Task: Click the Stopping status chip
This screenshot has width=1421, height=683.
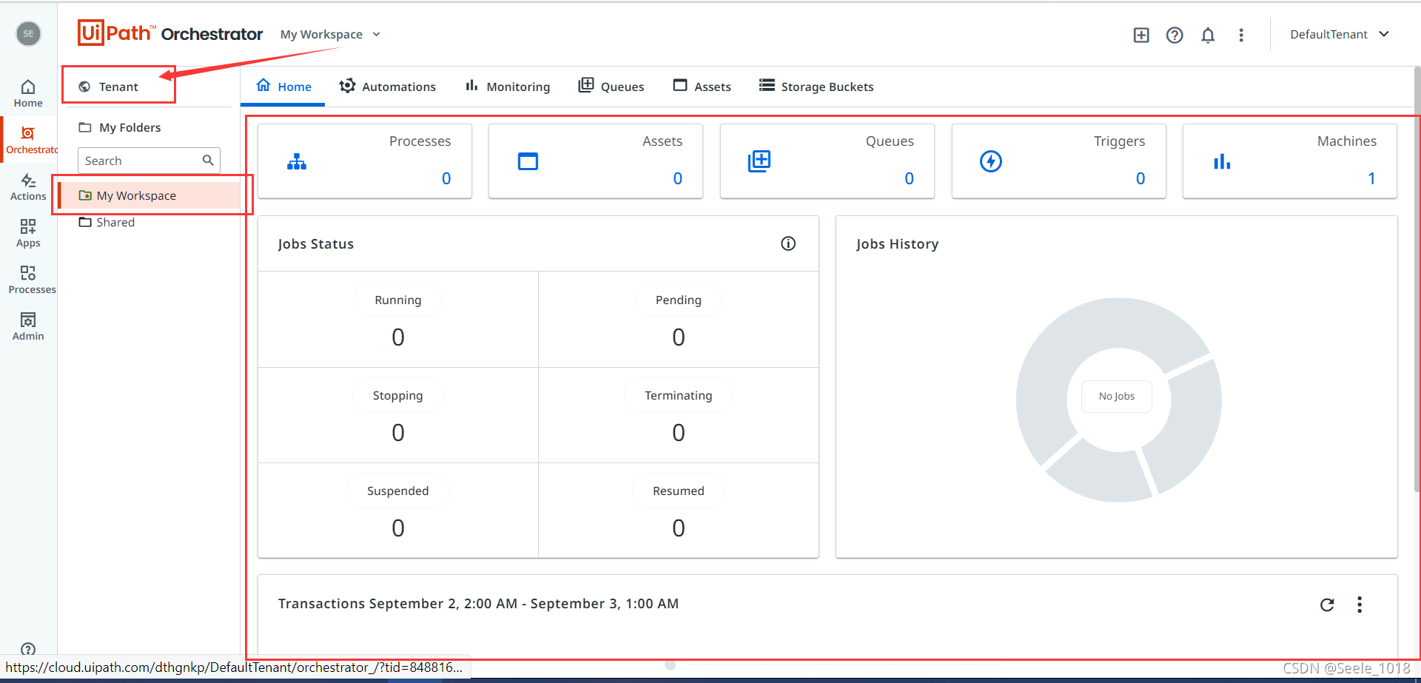Action: [x=398, y=395]
